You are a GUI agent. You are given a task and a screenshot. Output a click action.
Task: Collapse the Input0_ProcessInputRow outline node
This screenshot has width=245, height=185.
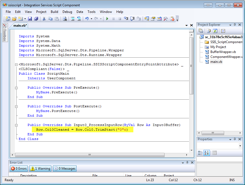[x=16, y=125]
